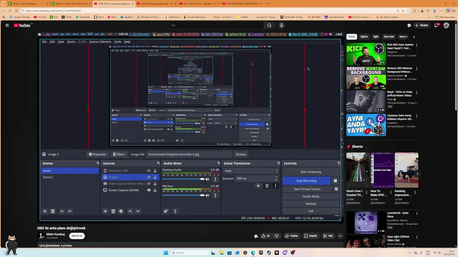Open the more actions ellipsis under video
The width and height of the screenshot is (458, 257).
pyautogui.click(x=340, y=236)
